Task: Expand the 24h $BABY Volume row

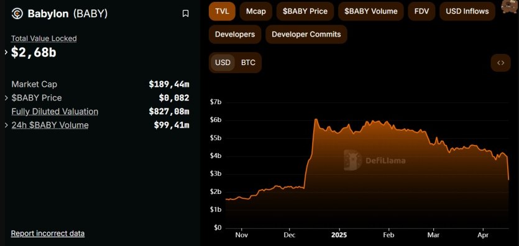Action: click(6, 125)
